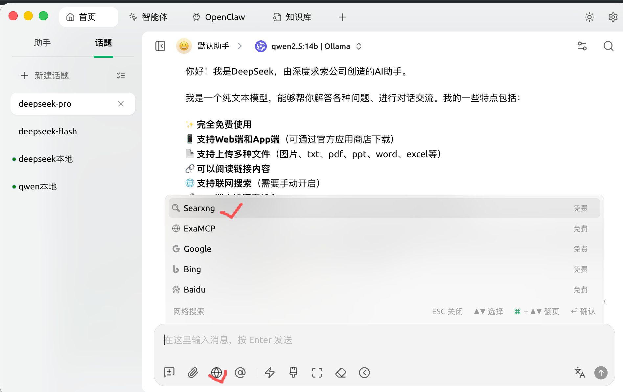Viewport: 623px width, 392px height.
Task: Click the 默认助手 avatar emoji
Action: pyautogui.click(x=184, y=46)
